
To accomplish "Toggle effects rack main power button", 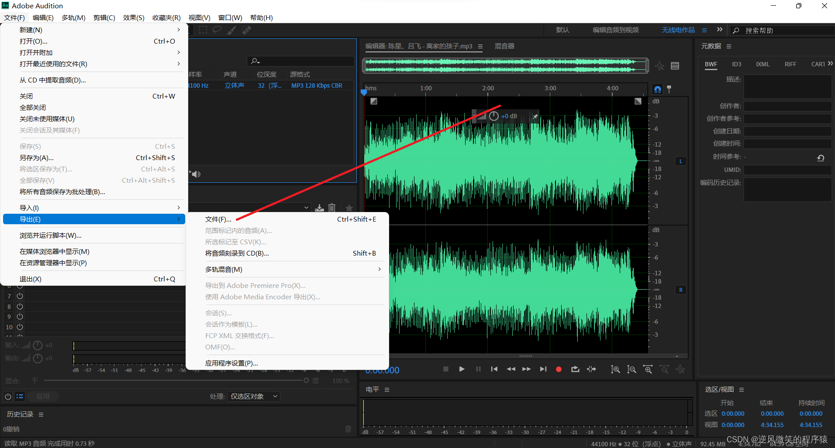I will pos(8,396).
